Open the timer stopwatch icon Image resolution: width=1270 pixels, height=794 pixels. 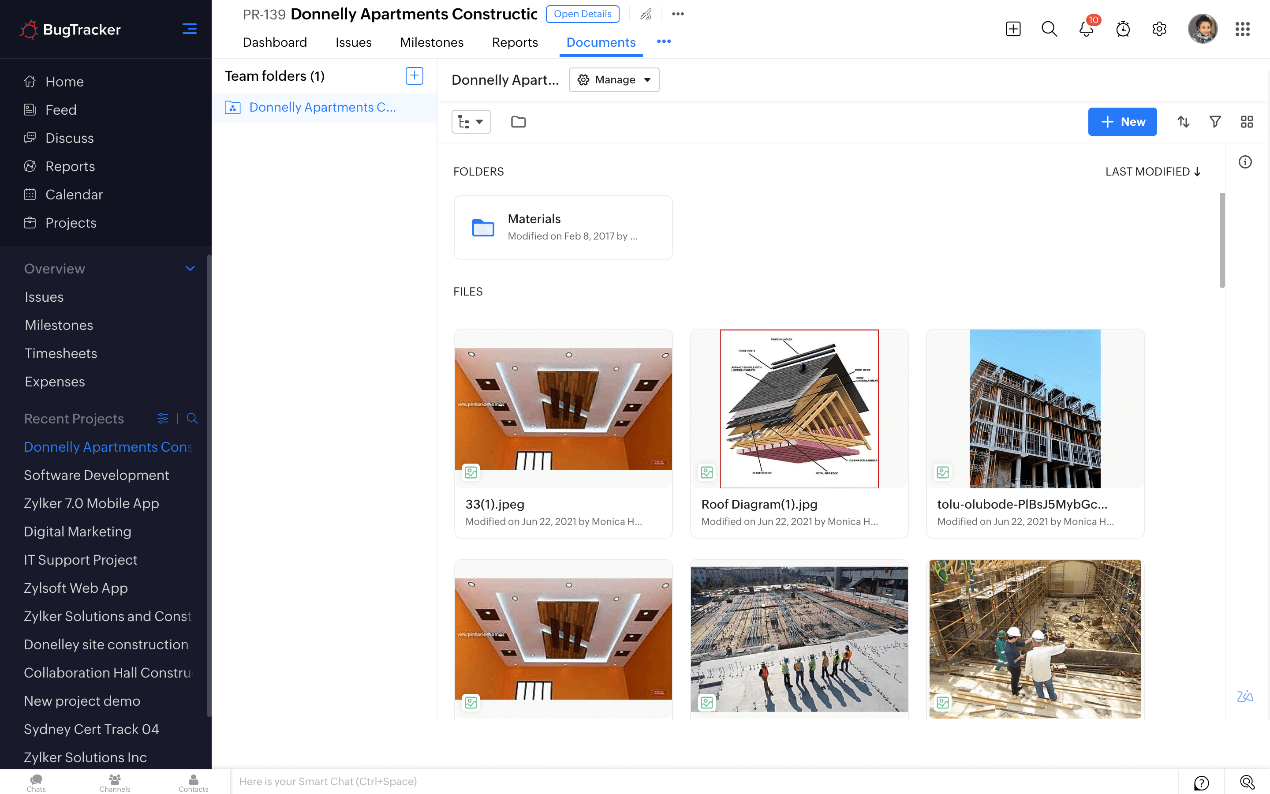tap(1123, 29)
